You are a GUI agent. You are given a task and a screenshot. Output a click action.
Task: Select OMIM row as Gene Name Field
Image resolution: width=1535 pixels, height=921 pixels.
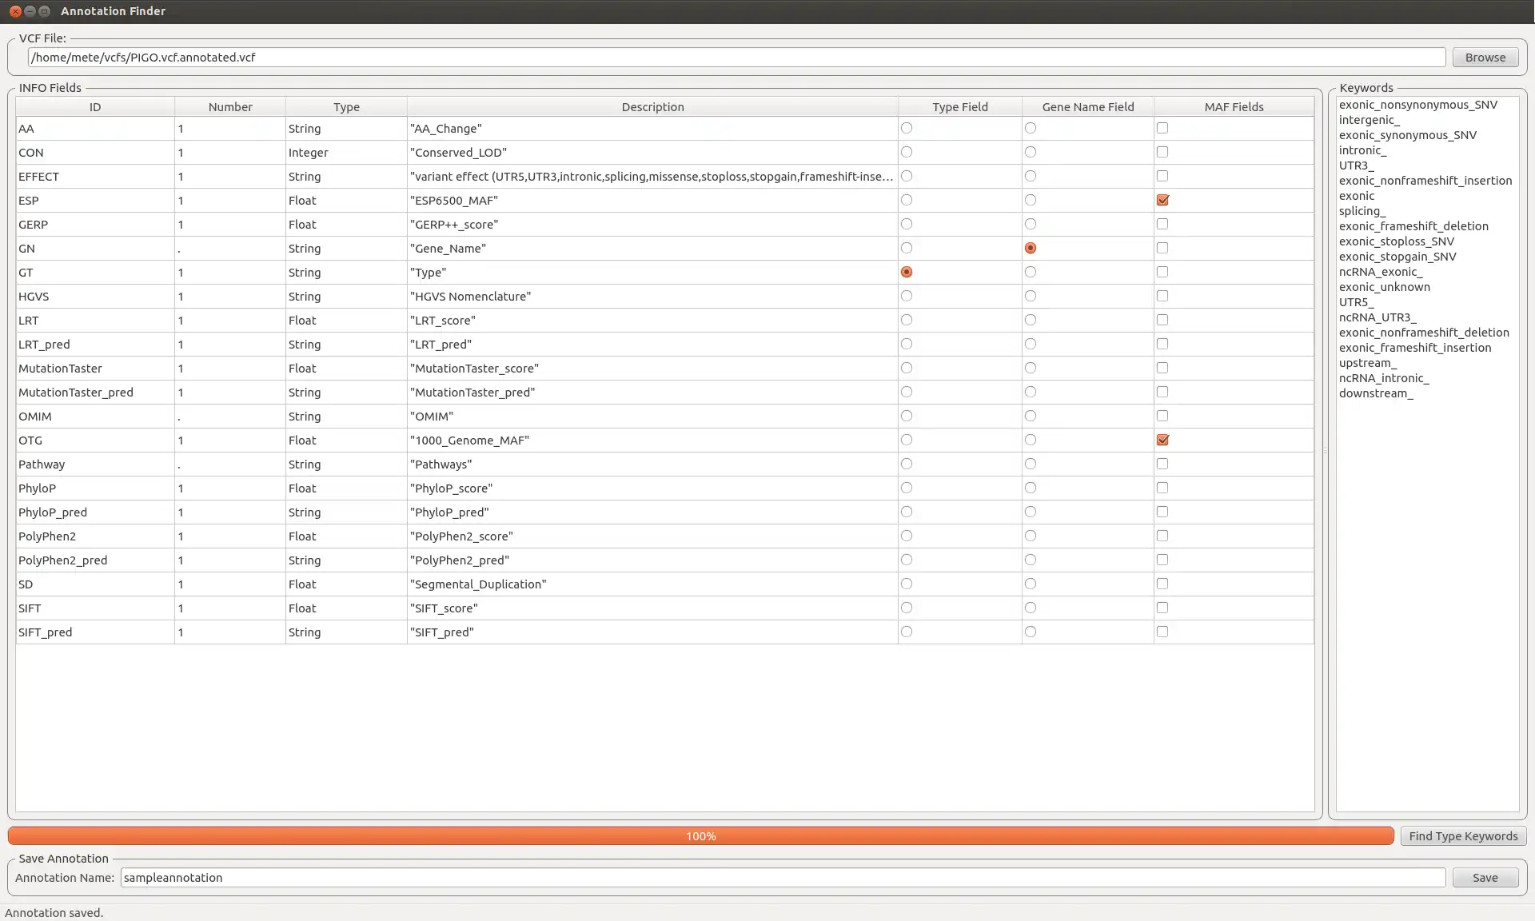pyautogui.click(x=1030, y=416)
